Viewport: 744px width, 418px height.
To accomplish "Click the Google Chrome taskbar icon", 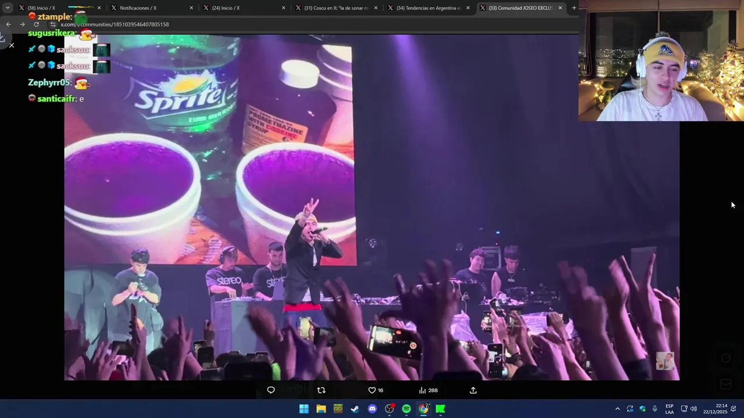I will pos(424,409).
